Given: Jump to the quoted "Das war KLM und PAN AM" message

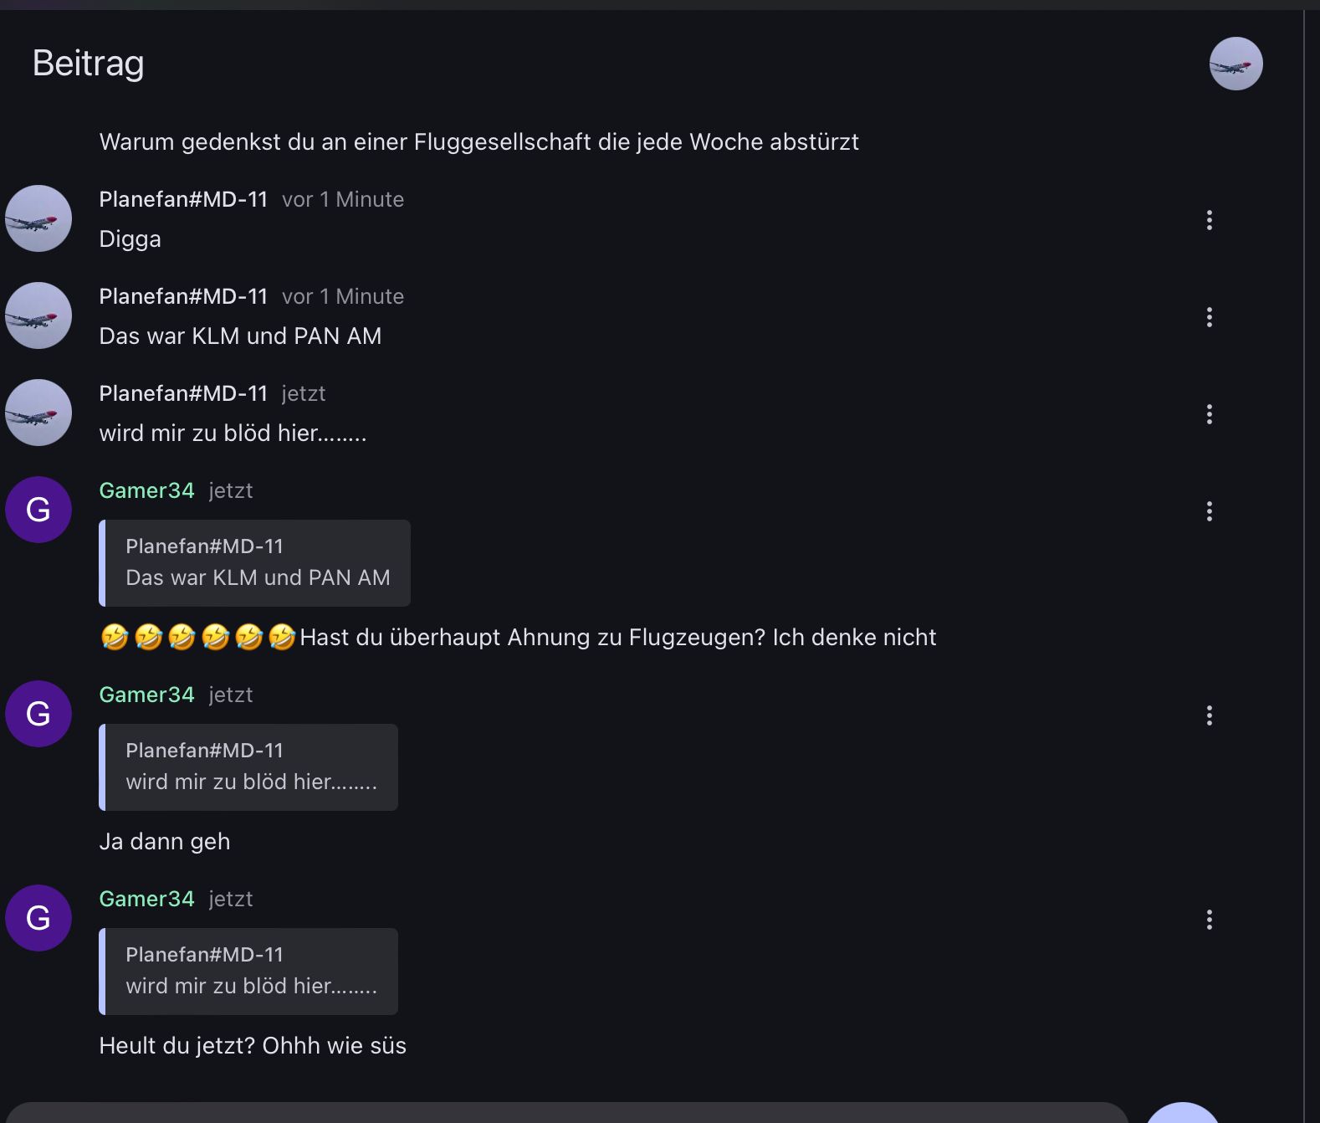Looking at the screenshot, I should coord(255,563).
